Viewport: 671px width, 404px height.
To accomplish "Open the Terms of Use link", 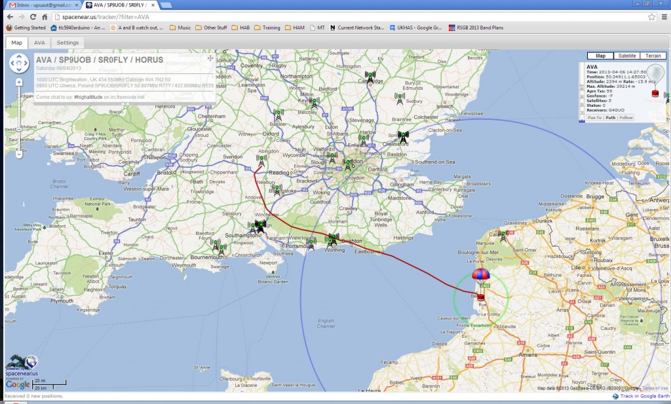I will 654,388.
